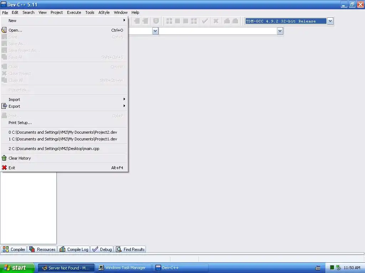The width and height of the screenshot is (365, 273).
Task: Choose Open... from the File menu
Action: tap(64, 30)
